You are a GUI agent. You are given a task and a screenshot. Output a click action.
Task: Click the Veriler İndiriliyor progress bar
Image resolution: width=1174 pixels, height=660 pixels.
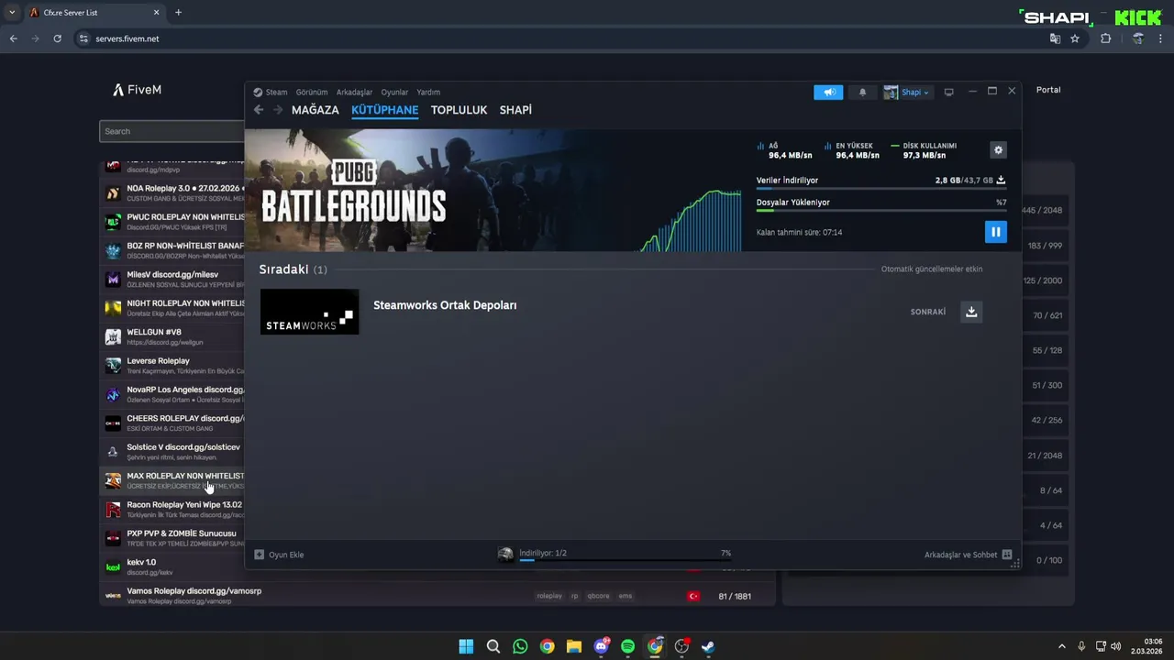point(880,189)
